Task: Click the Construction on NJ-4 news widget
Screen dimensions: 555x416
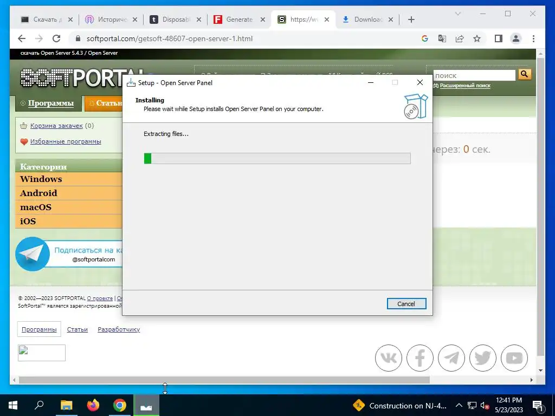Action: 400,406
